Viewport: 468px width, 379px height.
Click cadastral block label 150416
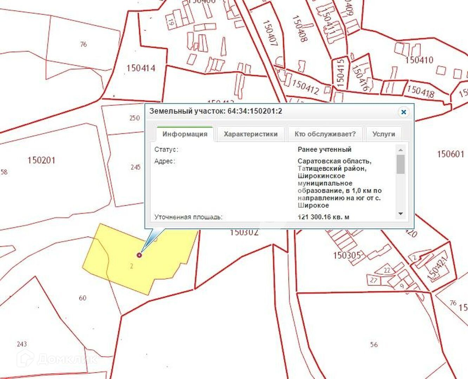[360, 78]
